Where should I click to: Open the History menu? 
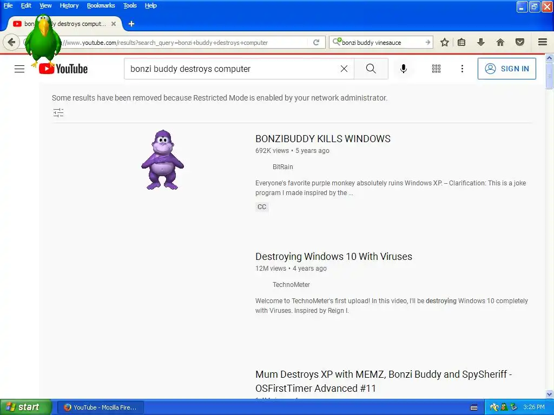point(69,5)
